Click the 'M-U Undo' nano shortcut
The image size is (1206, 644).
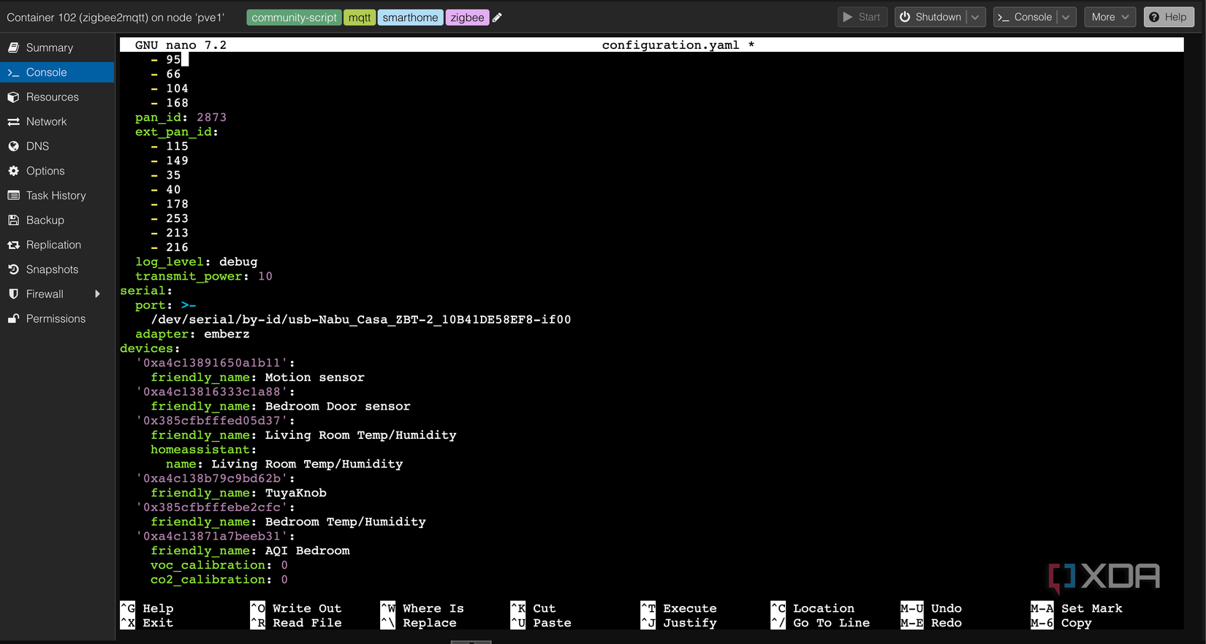(933, 608)
